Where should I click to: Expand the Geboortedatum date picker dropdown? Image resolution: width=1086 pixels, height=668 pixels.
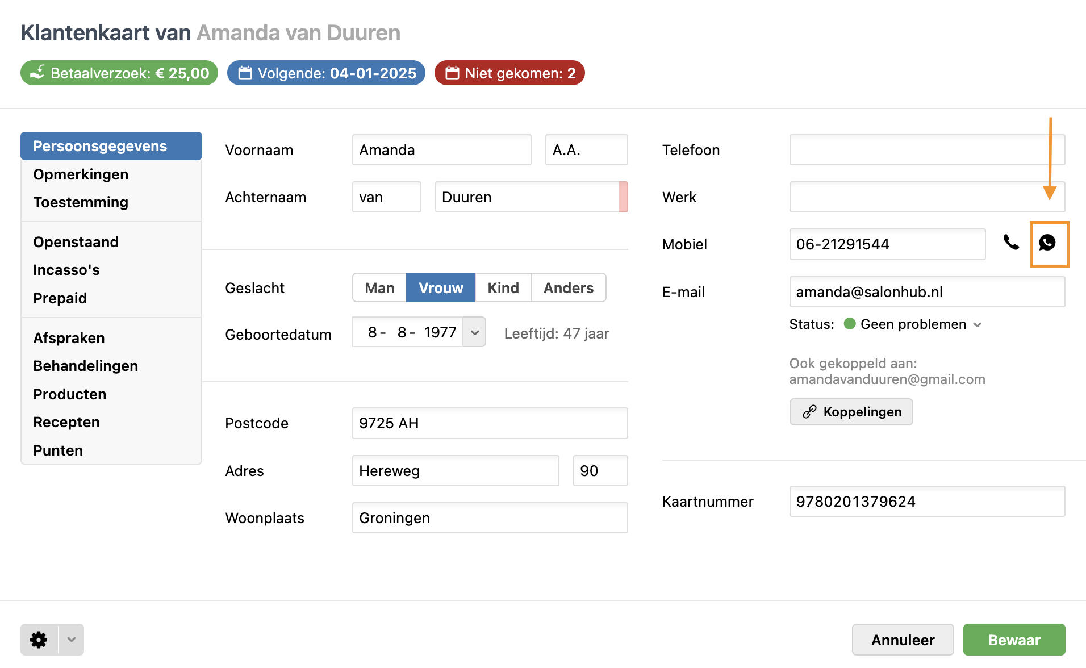click(x=475, y=333)
